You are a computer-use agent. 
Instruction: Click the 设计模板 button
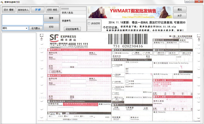tap(8, 10)
